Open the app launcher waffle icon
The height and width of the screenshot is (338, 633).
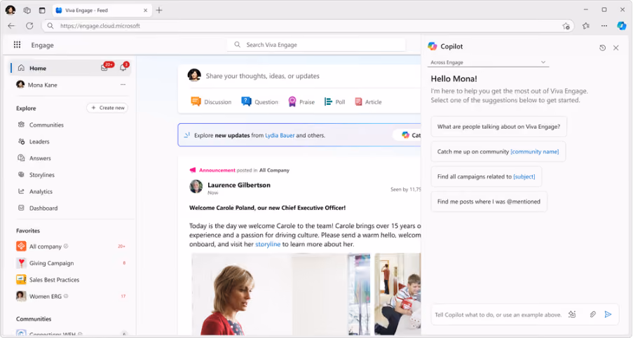[17, 45]
